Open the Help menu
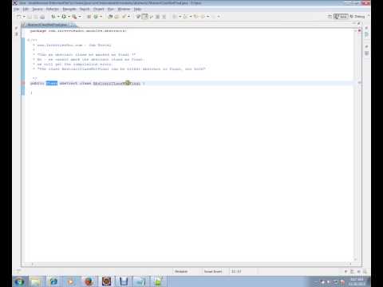The width and height of the screenshot is (383, 287). tap(137, 9)
